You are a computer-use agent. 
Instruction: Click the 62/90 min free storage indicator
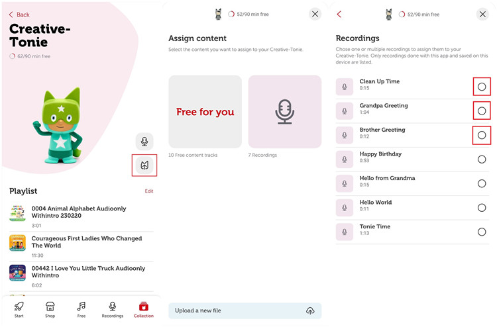point(30,56)
